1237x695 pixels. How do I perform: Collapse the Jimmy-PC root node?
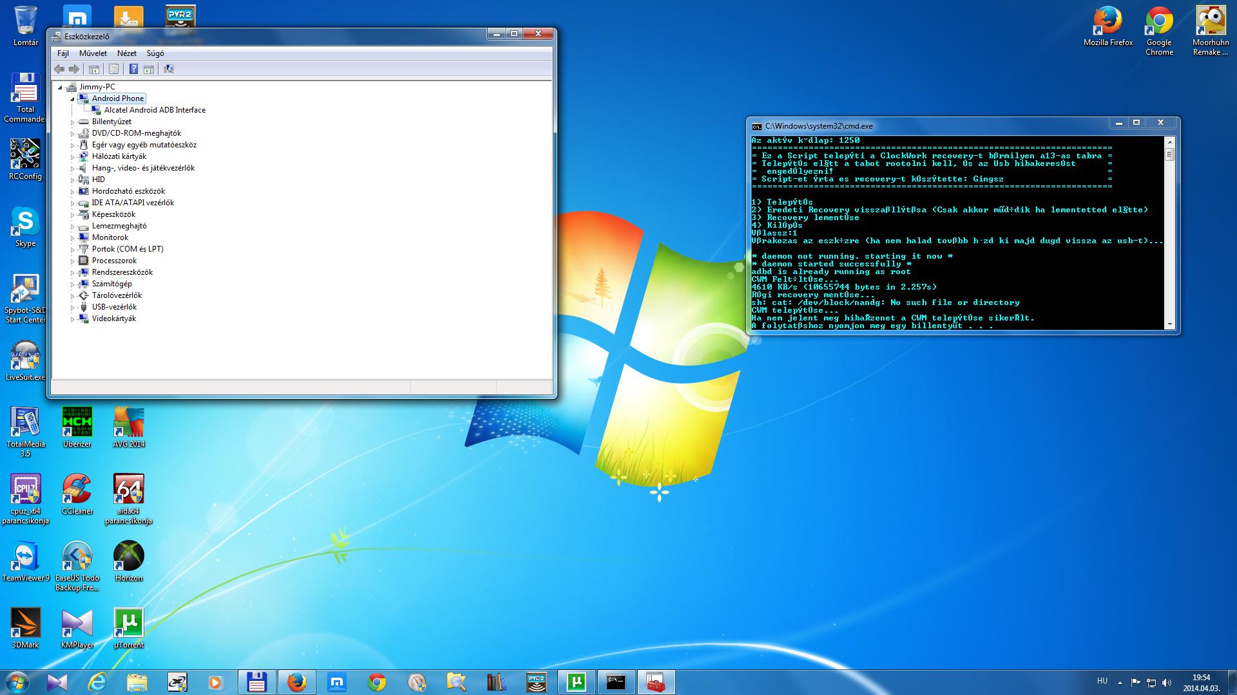click(60, 87)
